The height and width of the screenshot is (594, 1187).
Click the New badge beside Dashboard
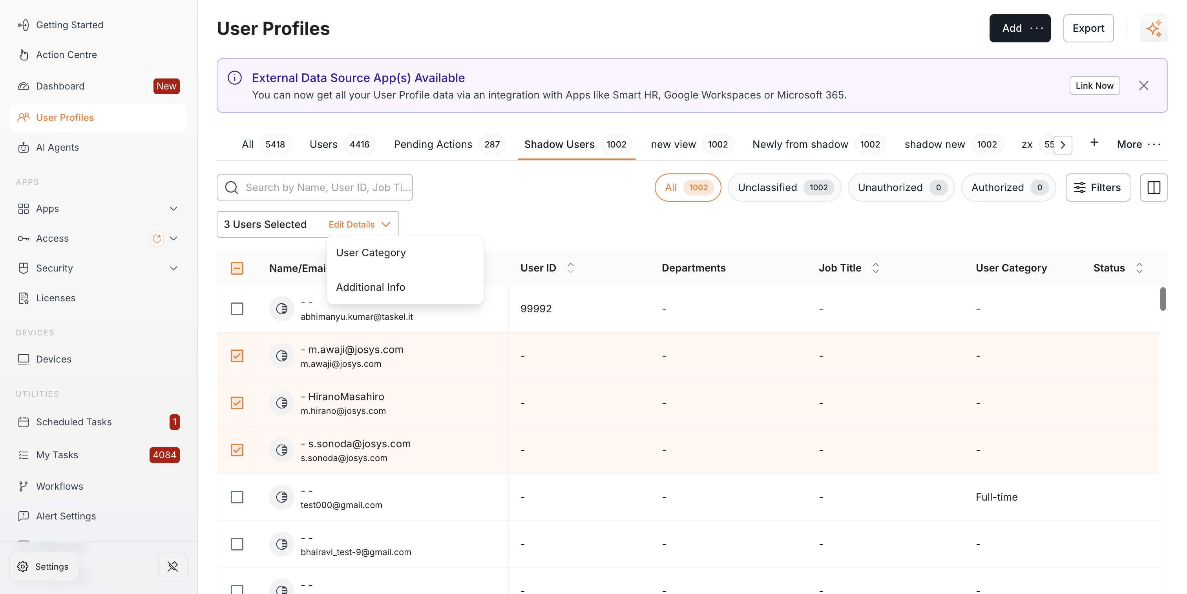click(166, 86)
